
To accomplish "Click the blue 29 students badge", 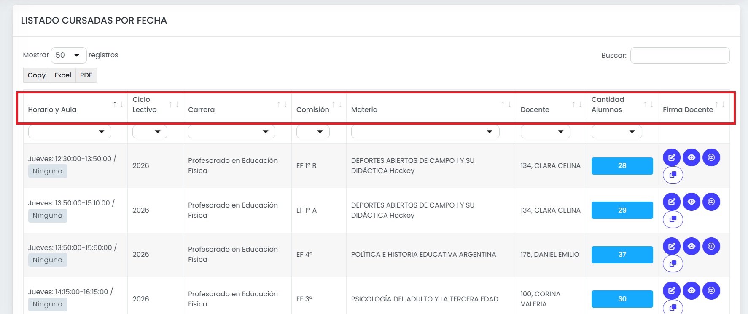I will click(622, 210).
